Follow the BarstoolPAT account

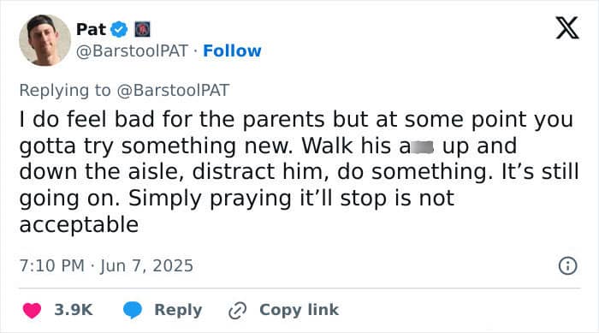tap(232, 51)
